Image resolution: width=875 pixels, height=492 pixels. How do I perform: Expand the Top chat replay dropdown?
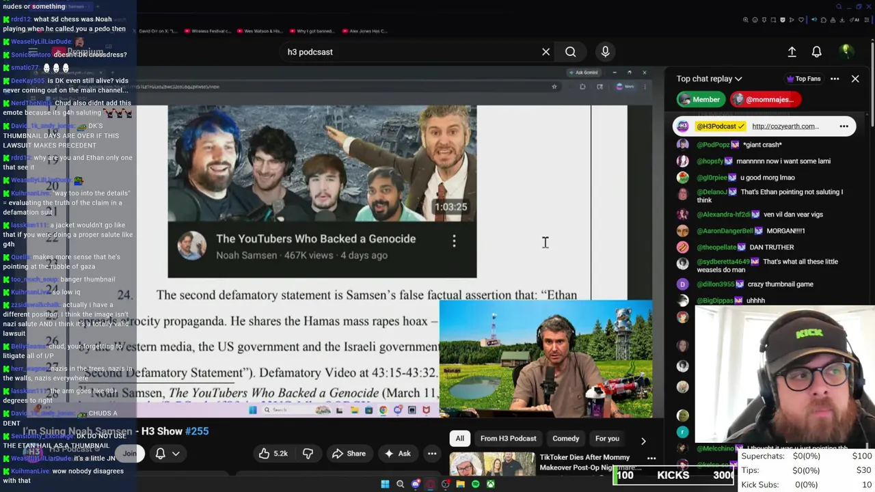click(709, 79)
